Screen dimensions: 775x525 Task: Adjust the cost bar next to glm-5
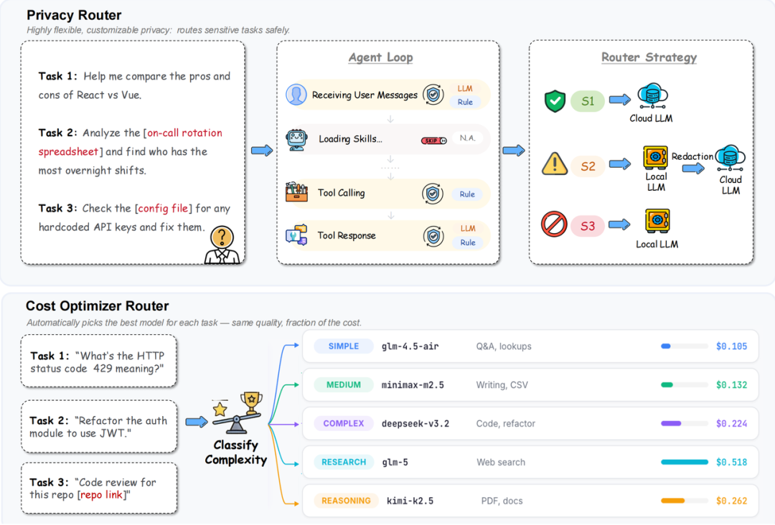pos(684,462)
